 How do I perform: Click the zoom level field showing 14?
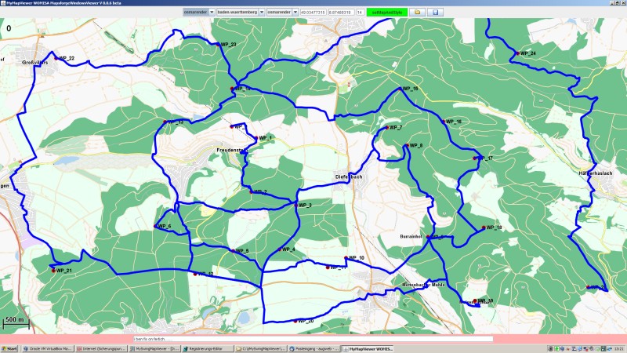(x=360, y=13)
